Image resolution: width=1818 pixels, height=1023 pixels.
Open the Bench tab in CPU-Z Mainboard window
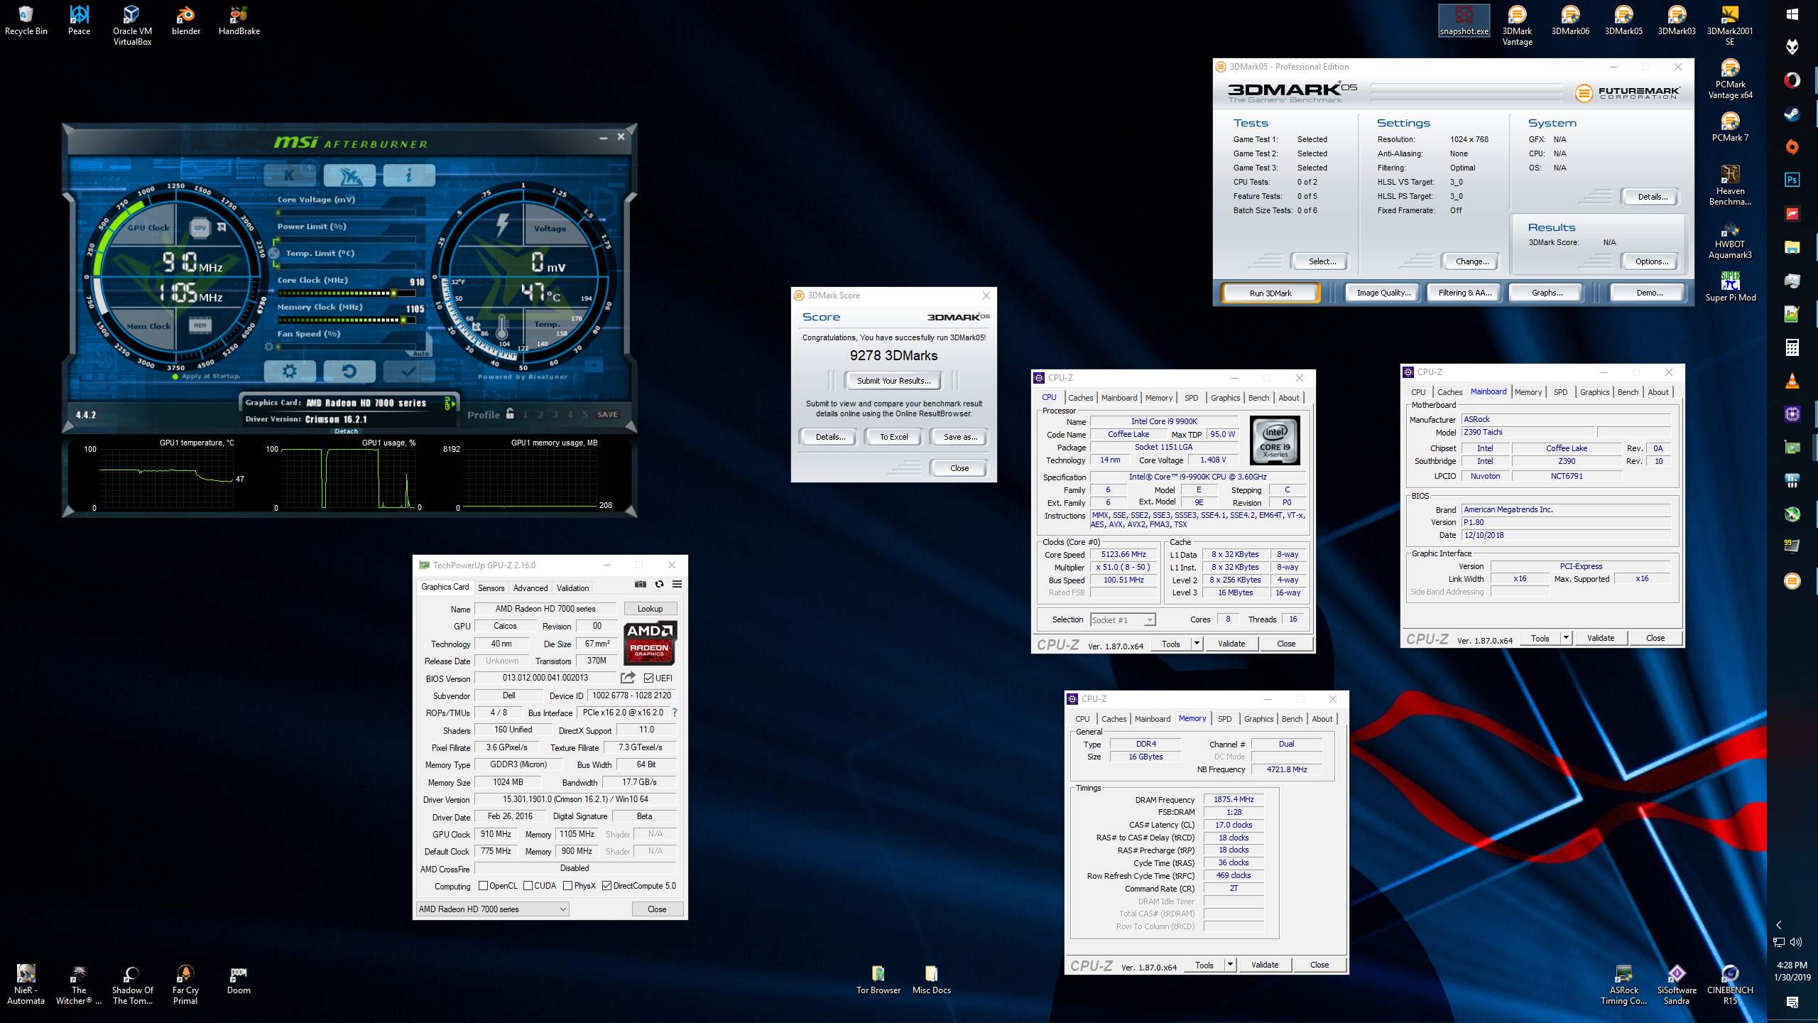click(x=1628, y=392)
